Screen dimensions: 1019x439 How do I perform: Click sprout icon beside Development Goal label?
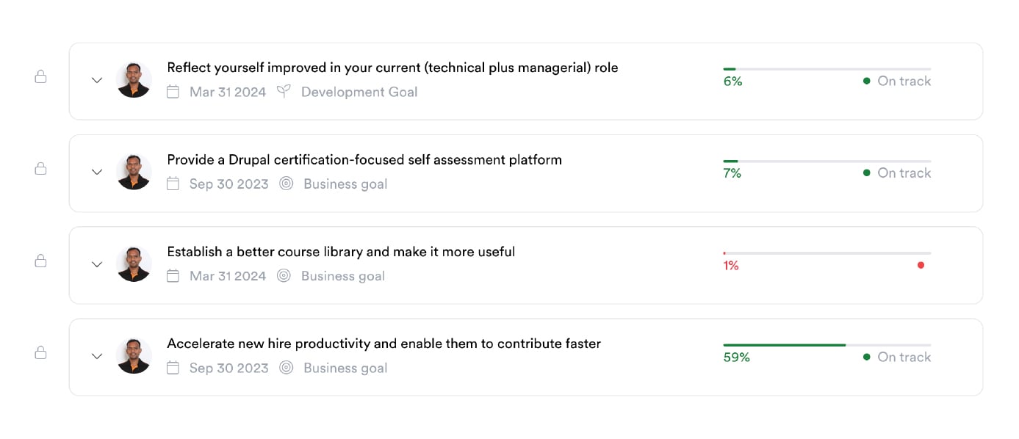284,92
